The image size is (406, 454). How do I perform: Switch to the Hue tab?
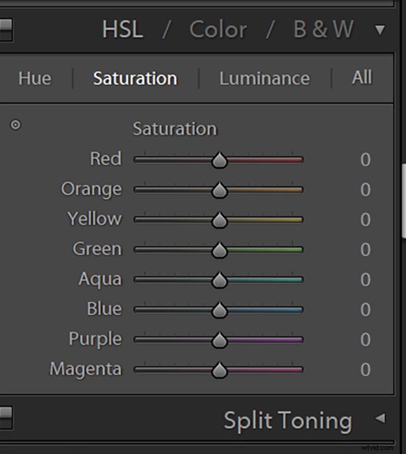[x=35, y=78]
